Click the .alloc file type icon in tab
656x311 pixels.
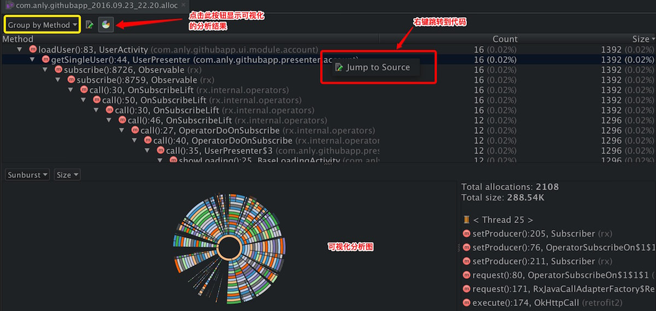tap(9, 5)
